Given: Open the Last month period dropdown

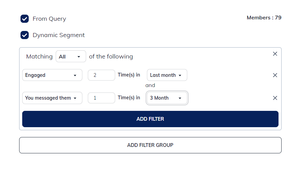Looking at the screenshot, I should pyautogui.click(x=167, y=75).
